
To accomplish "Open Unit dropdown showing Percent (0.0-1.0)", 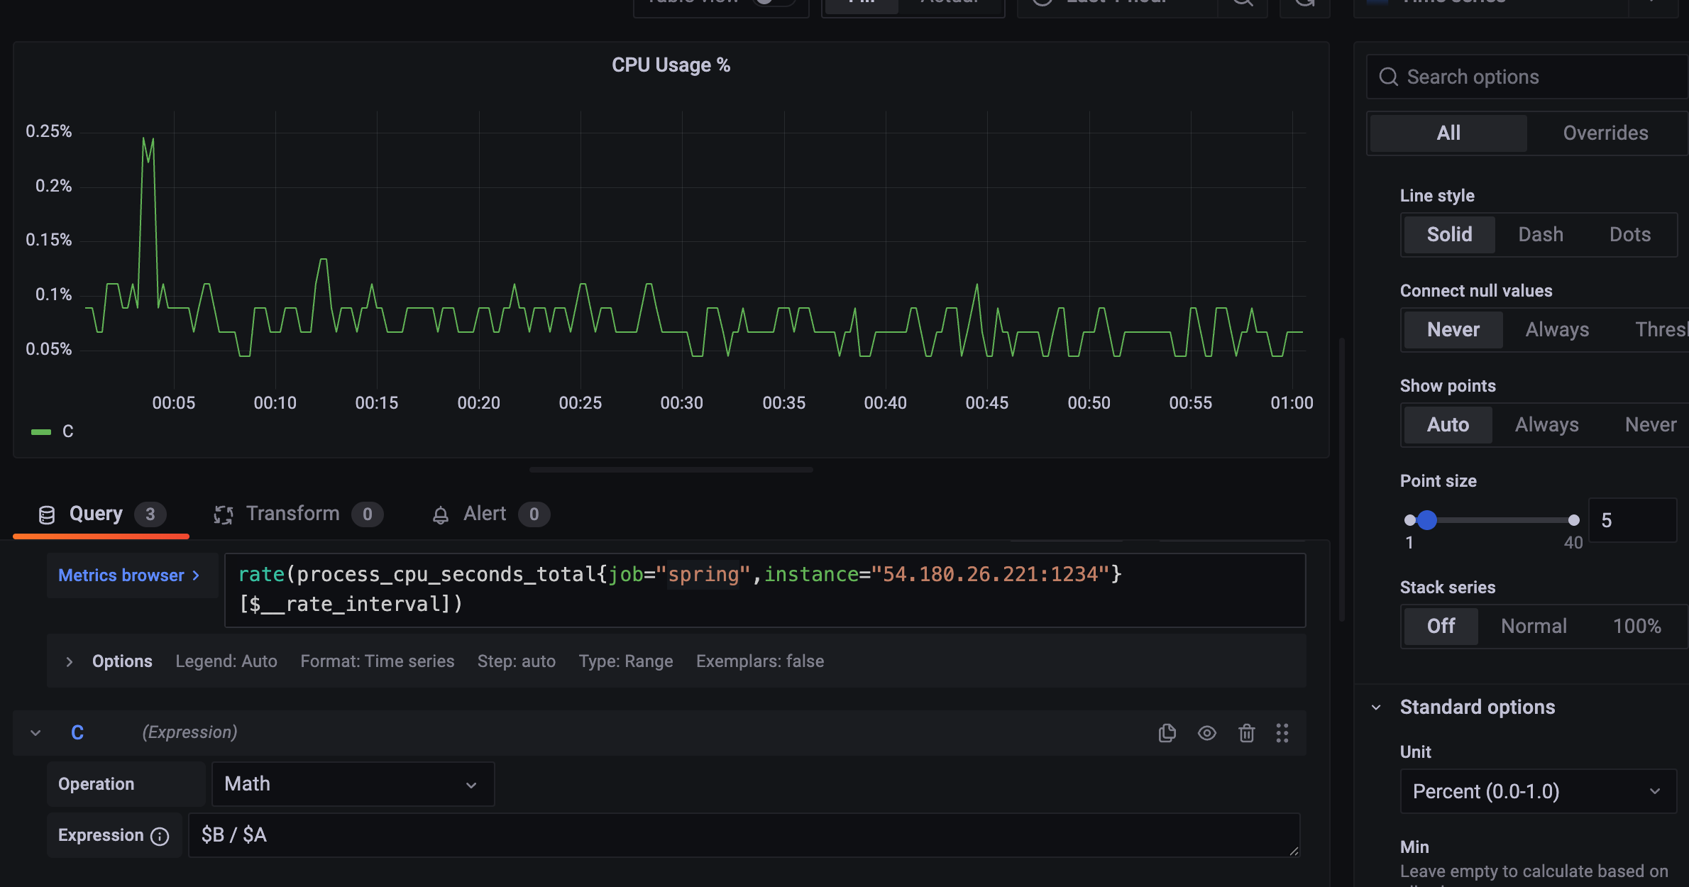I will click(x=1538, y=791).
